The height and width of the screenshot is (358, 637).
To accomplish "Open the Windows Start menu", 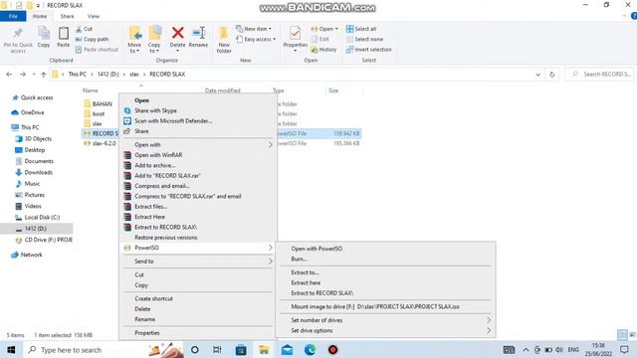I will [x=11, y=350].
